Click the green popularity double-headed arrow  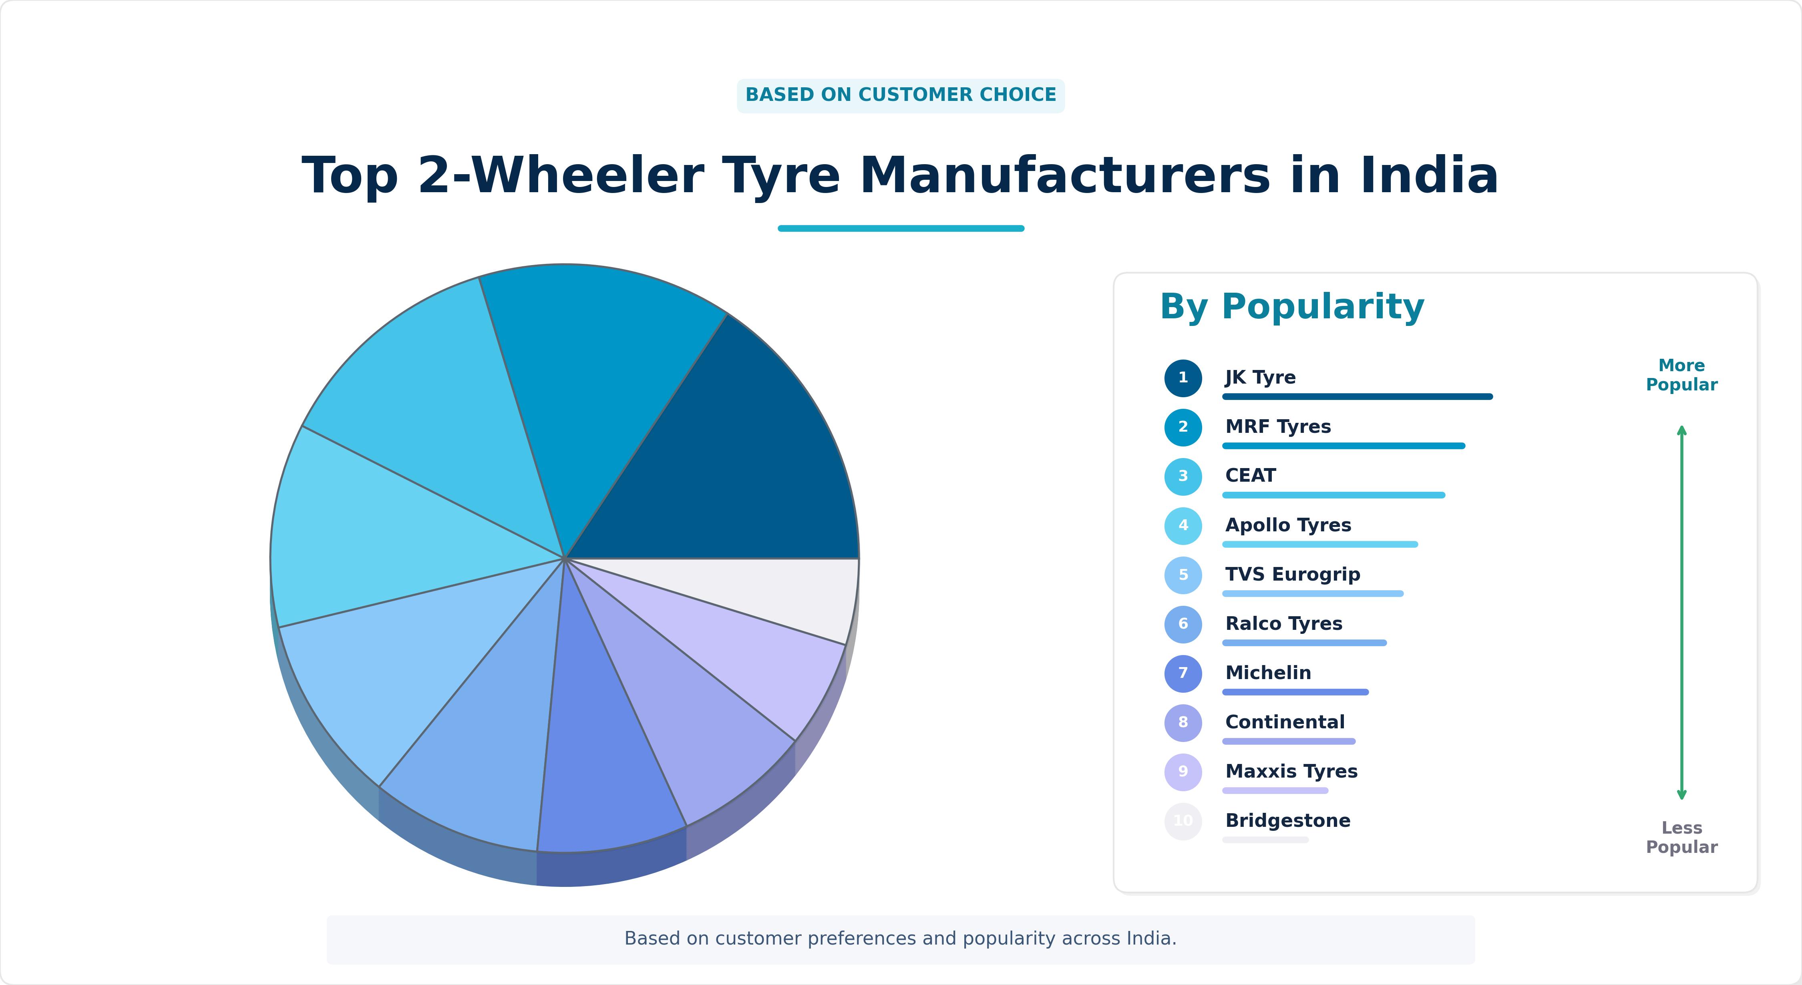[1682, 612]
